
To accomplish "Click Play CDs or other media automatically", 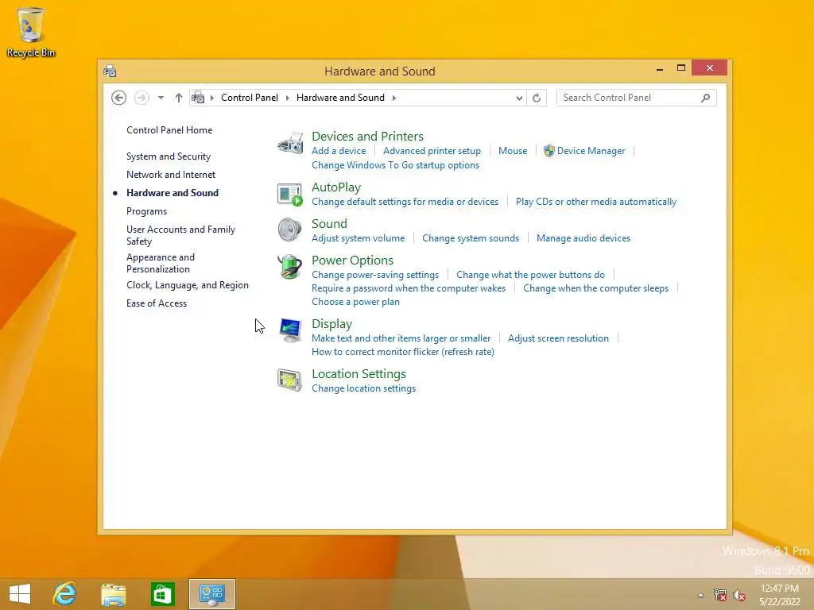I will click(x=596, y=202).
